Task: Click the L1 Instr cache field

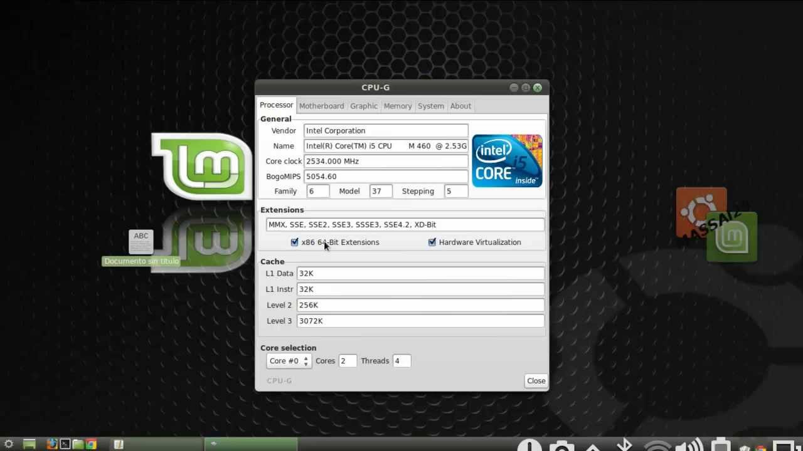Action: point(420,289)
